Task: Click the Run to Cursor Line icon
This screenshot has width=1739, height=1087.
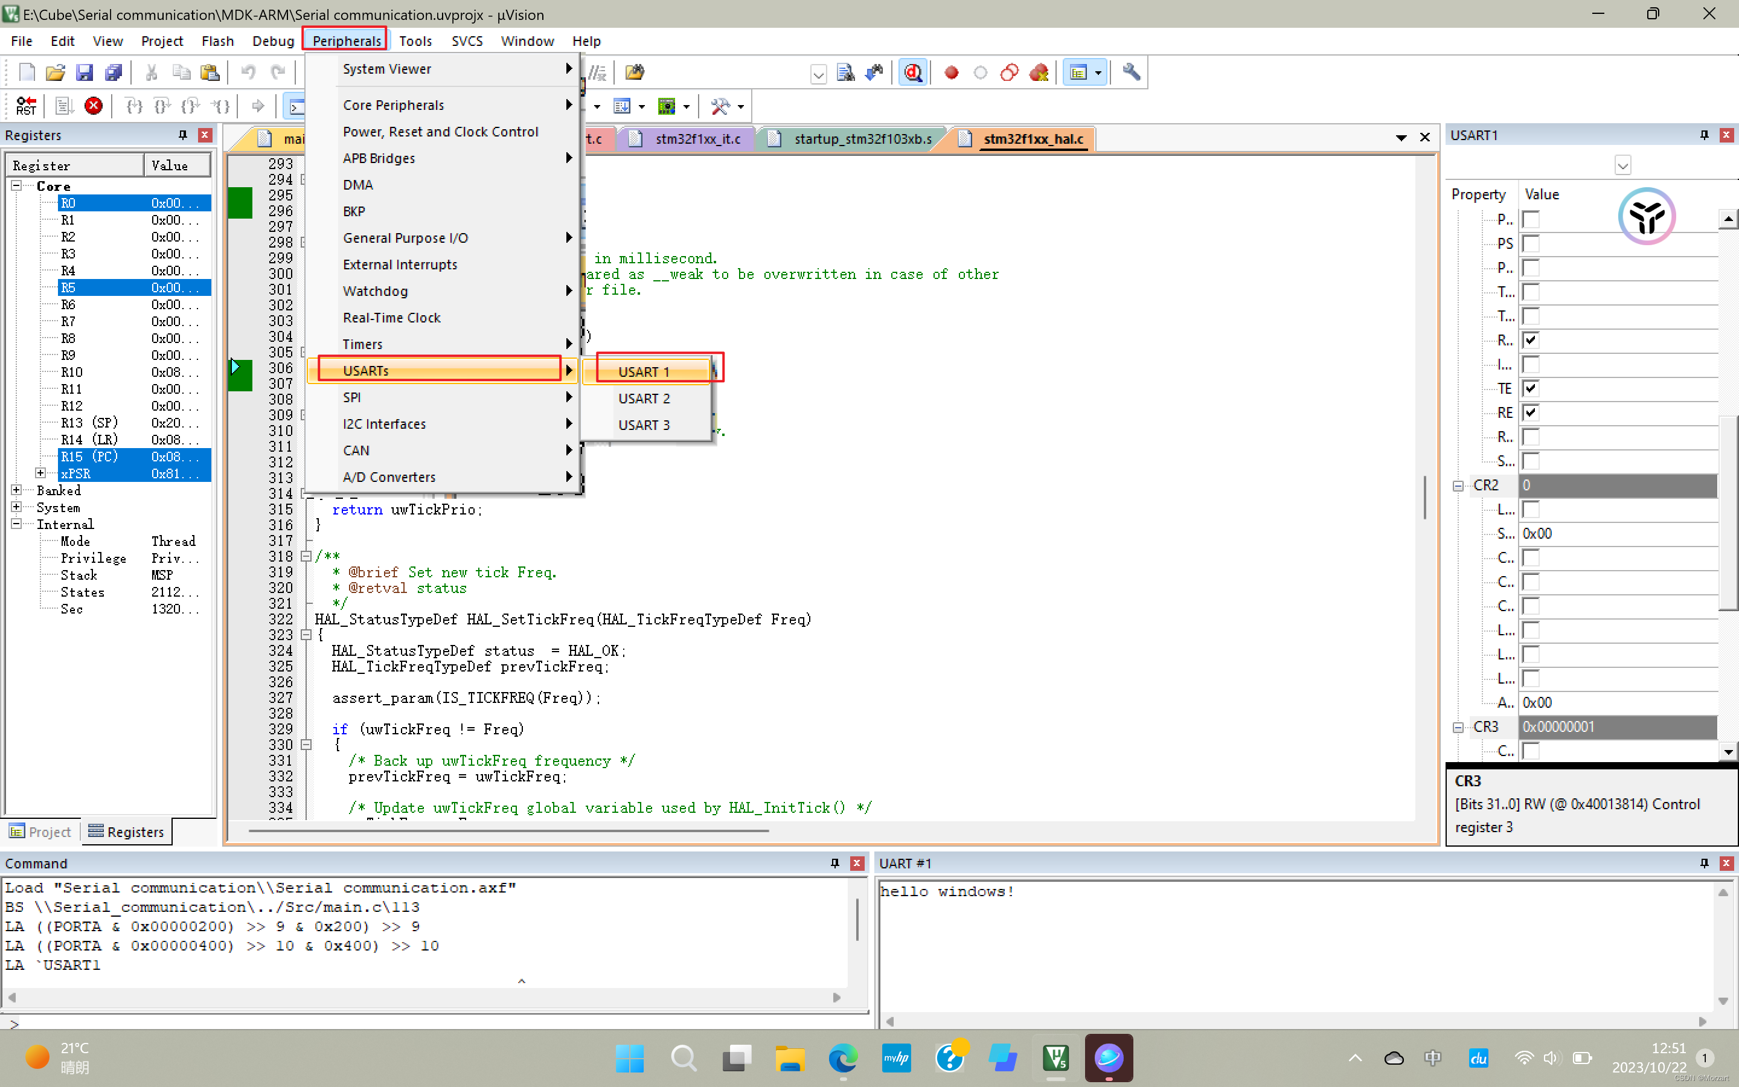Action: click(220, 106)
